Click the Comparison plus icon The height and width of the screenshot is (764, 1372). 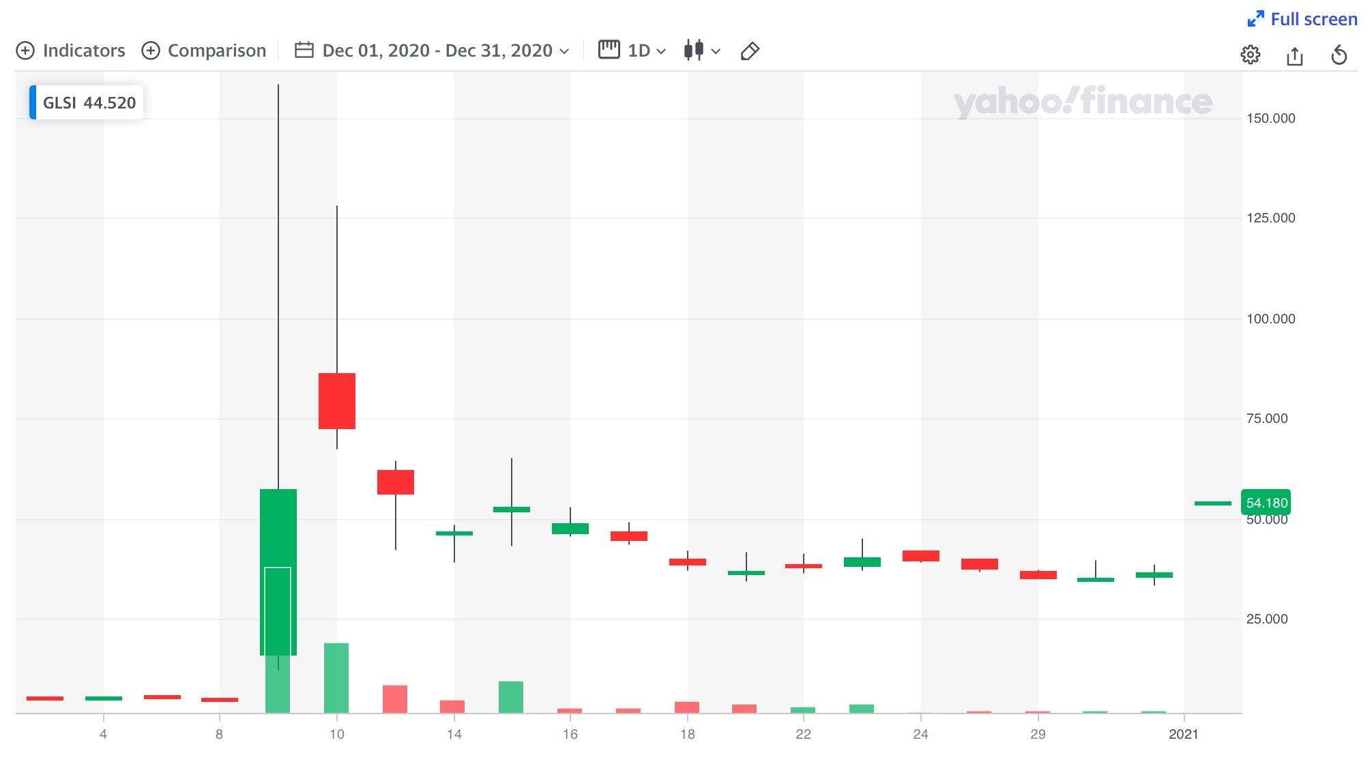pos(150,51)
